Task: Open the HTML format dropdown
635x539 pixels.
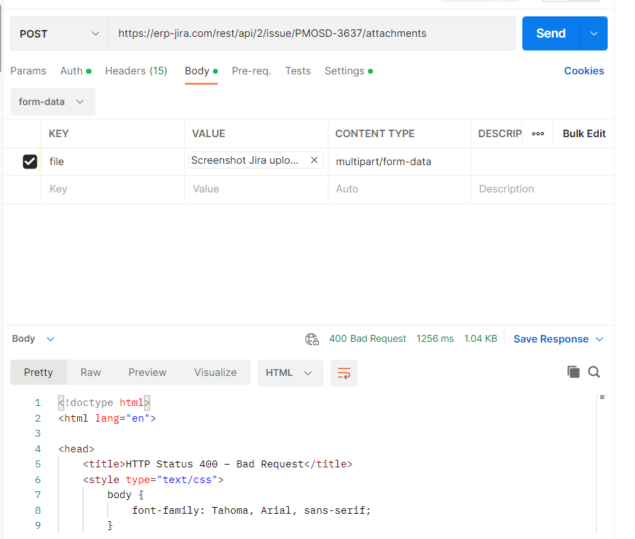Action: pos(290,373)
